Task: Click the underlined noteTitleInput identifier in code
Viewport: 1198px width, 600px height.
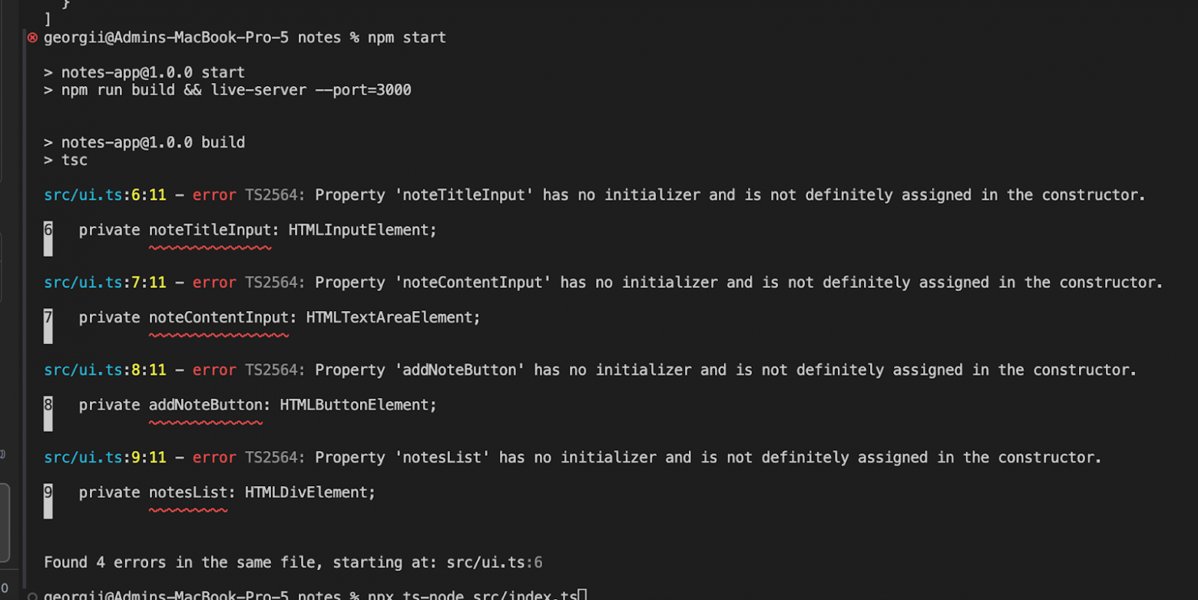Action: pos(210,230)
